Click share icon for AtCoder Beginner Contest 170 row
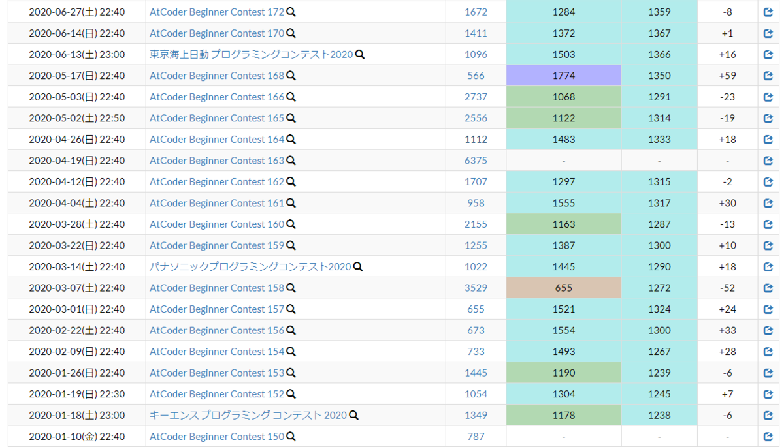The height and width of the screenshot is (447, 784). (x=768, y=33)
